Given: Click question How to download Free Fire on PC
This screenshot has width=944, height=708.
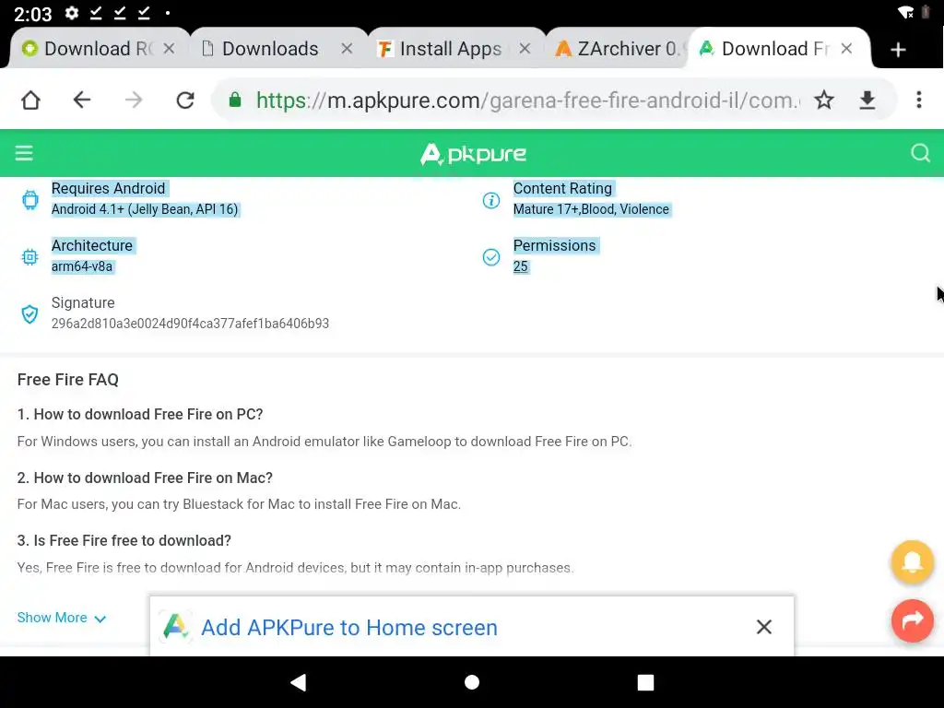Looking at the screenshot, I should click(x=140, y=414).
